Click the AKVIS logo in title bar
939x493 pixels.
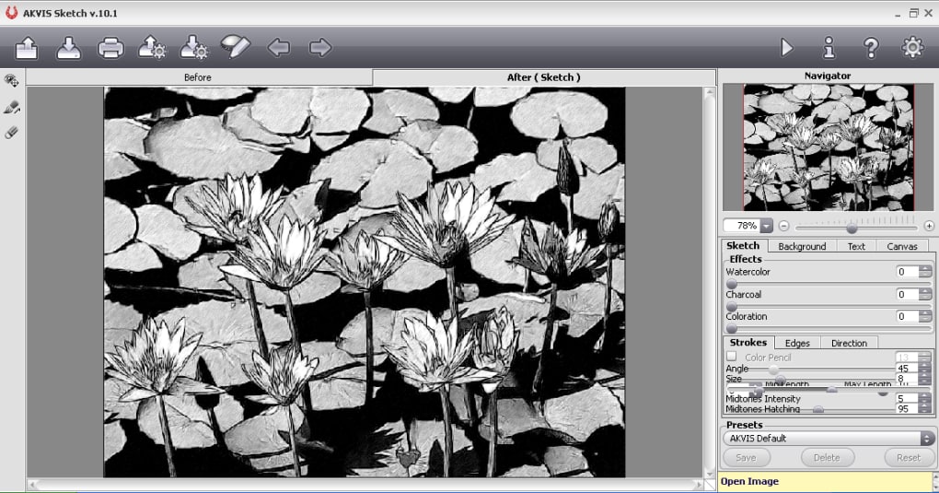(x=11, y=13)
